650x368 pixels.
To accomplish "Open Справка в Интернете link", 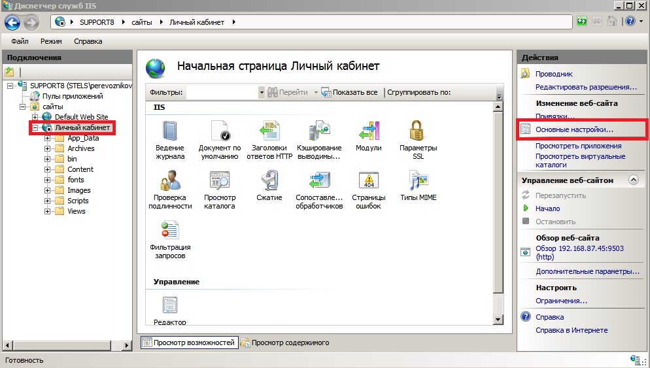I will click(x=572, y=330).
